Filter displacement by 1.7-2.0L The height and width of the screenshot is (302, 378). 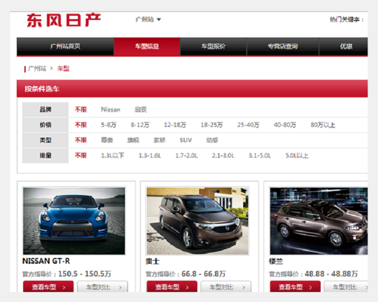(x=186, y=156)
